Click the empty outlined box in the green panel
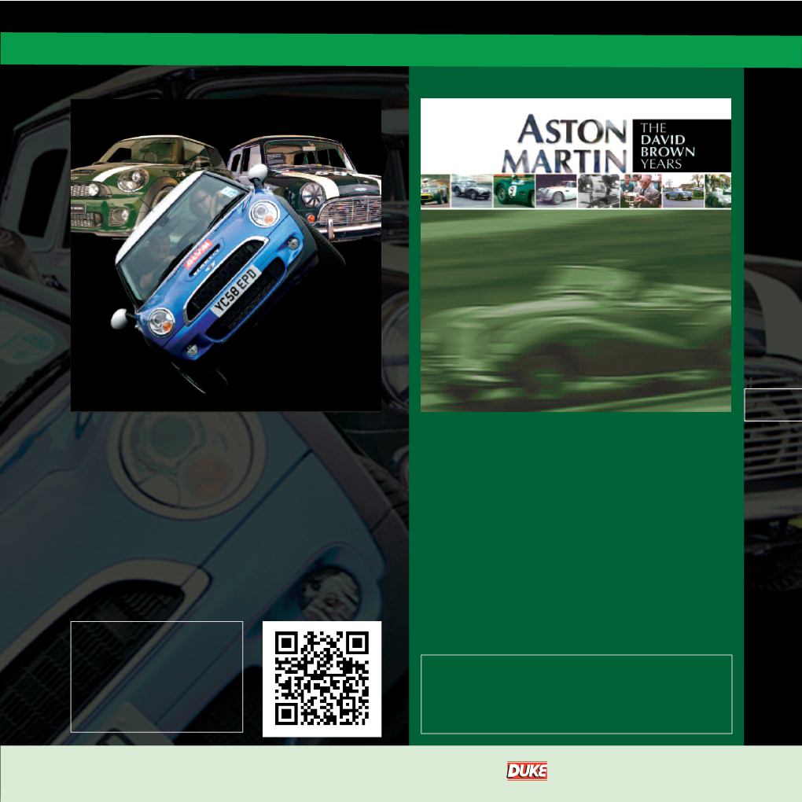This screenshot has width=802, height=802. point(576,694)
